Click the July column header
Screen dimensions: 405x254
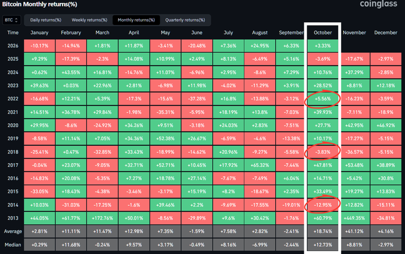(228, 33)
